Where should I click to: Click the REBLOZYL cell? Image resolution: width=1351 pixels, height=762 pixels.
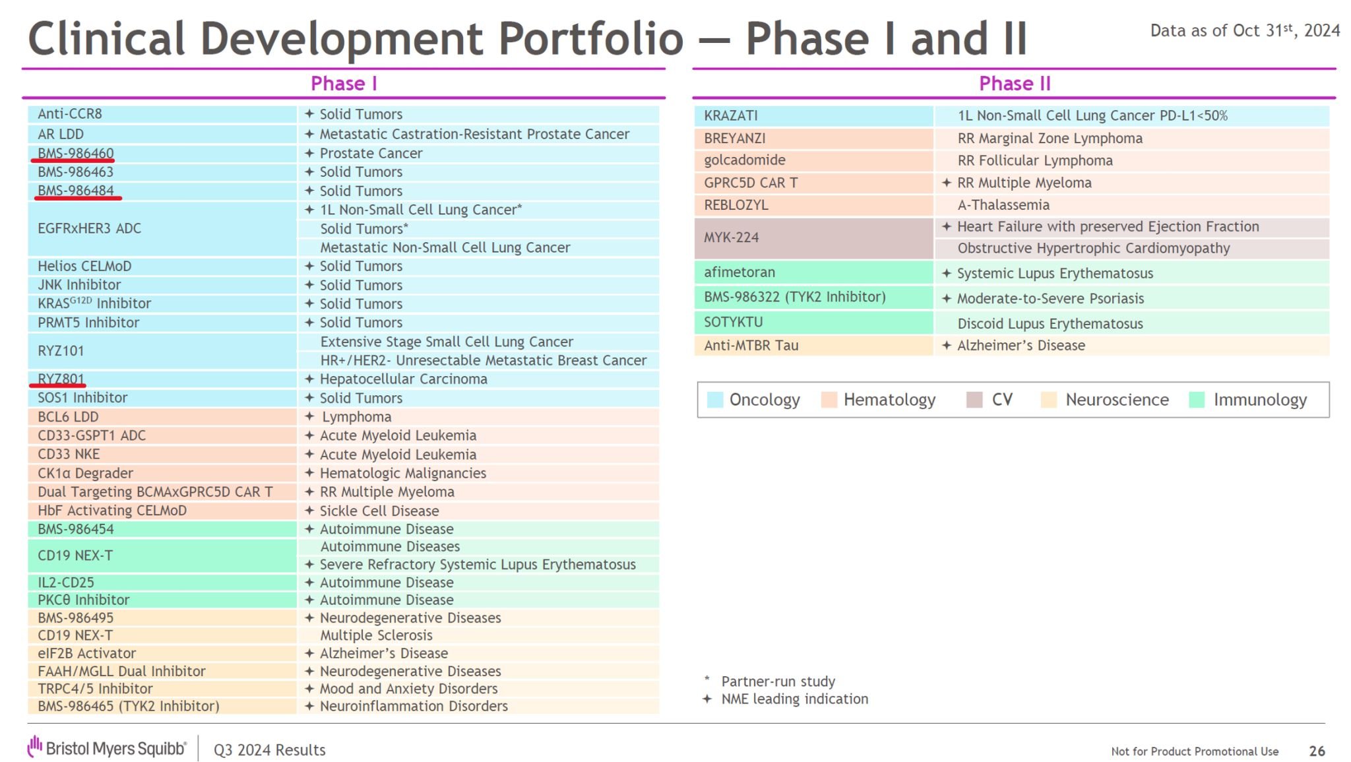813,205
